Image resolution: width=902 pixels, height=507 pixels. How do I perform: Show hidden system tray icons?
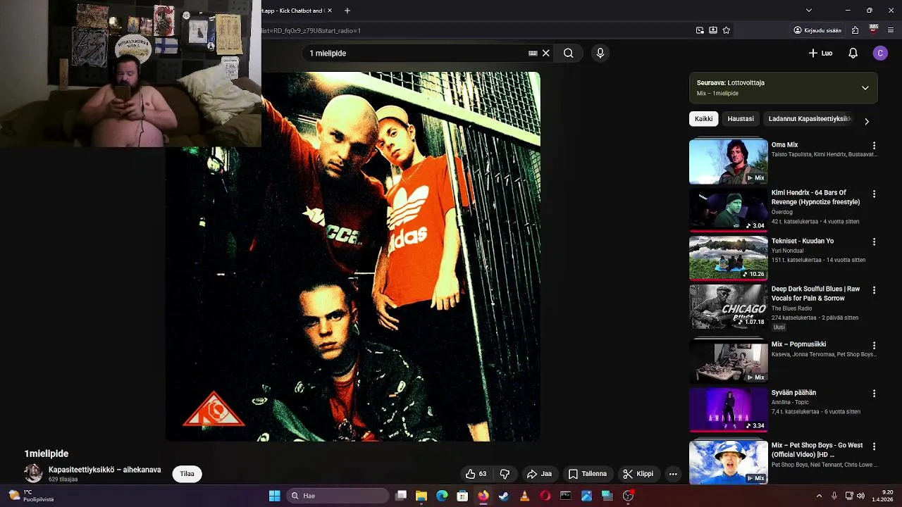point(819,496)
